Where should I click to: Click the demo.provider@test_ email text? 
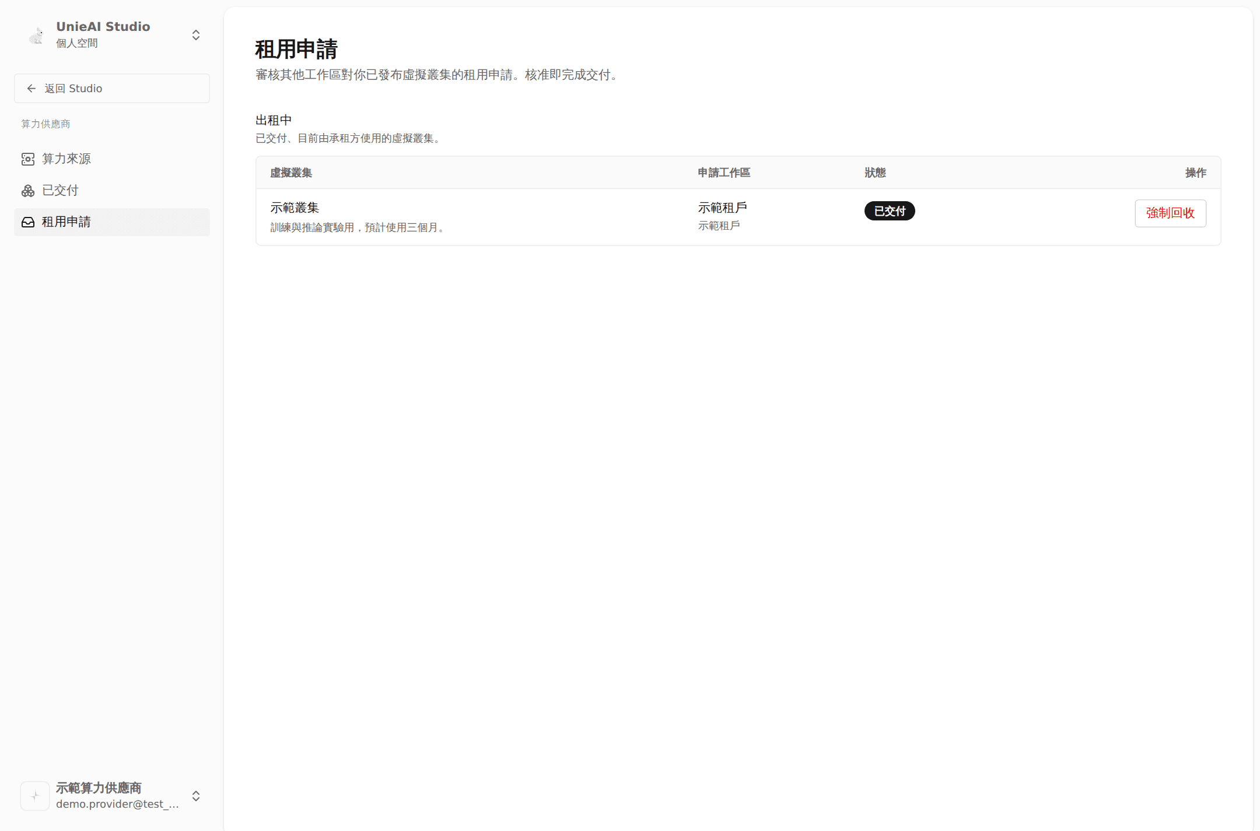click(117, 804)
